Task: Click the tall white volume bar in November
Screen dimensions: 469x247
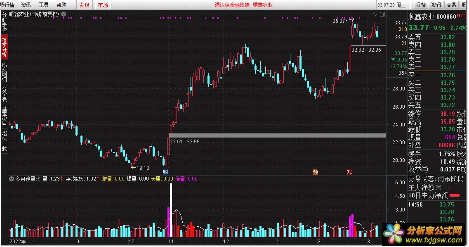Action: click(171, 210)
